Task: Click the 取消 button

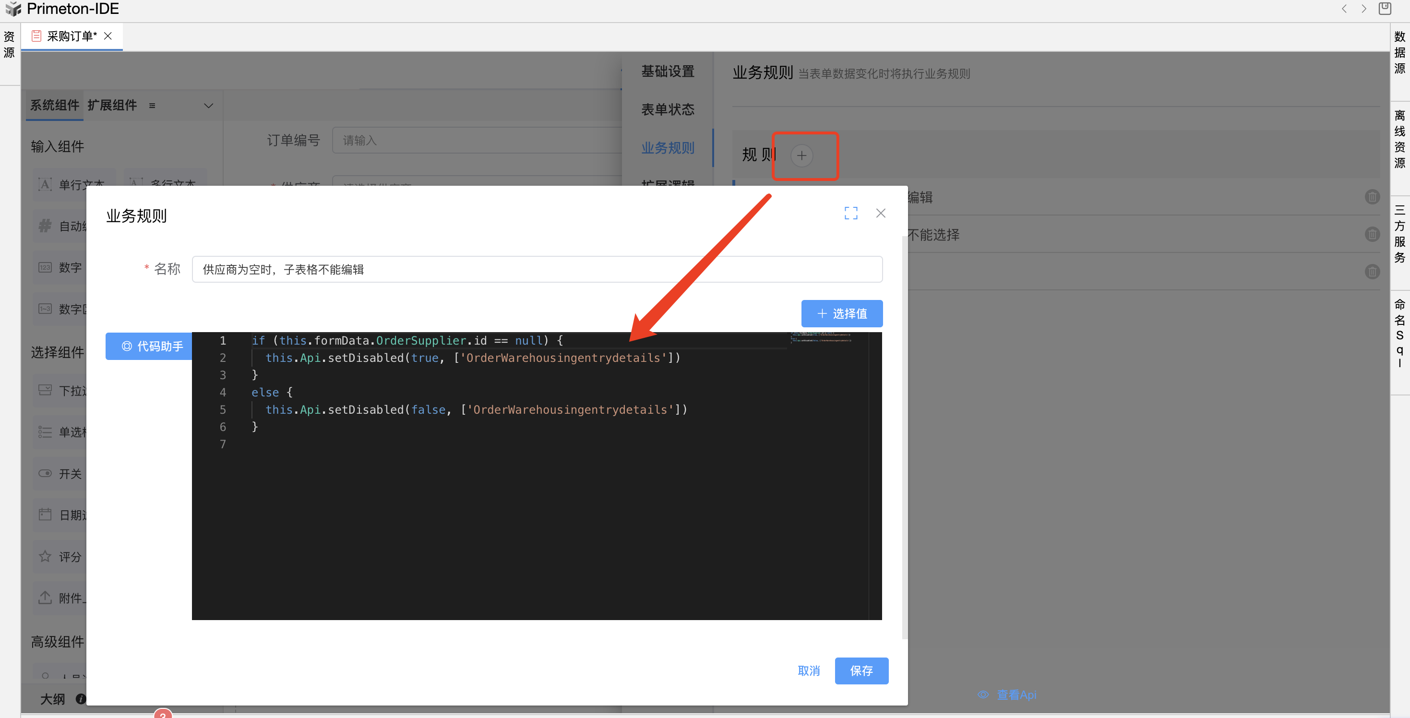Action: [x=809, y=670]
